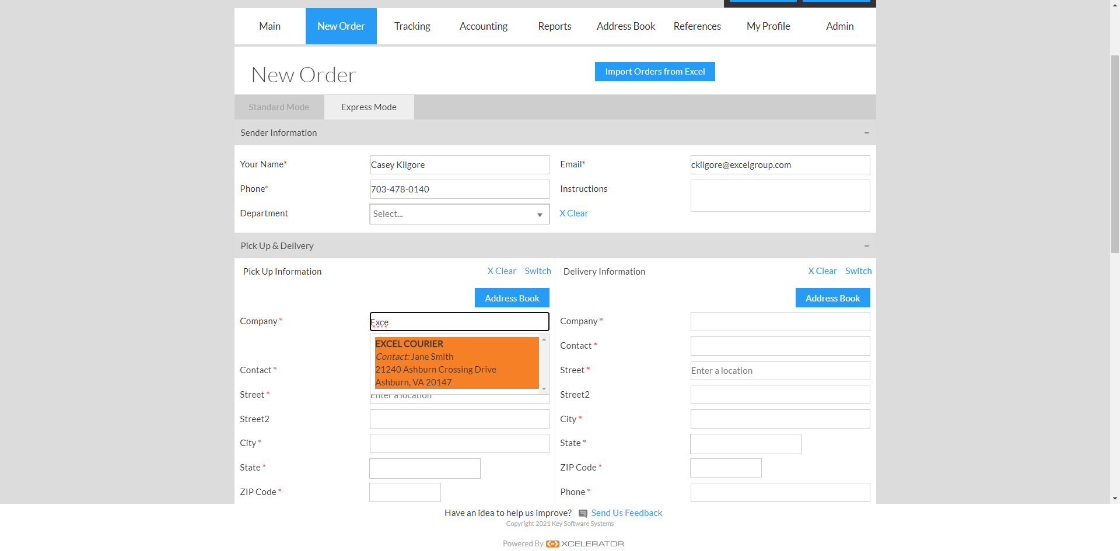Click the page scrollbar up arrow
The image size is (1120, 551).
pos(1115,5)
